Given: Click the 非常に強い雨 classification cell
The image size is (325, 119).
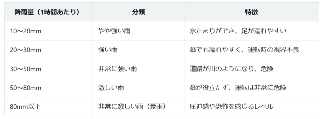Looking at the screenshot, I should click(138, 69).
